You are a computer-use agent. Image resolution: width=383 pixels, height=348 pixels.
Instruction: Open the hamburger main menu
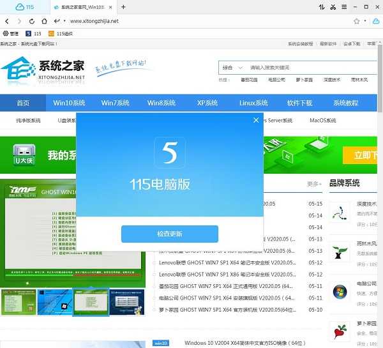point(344,7)
